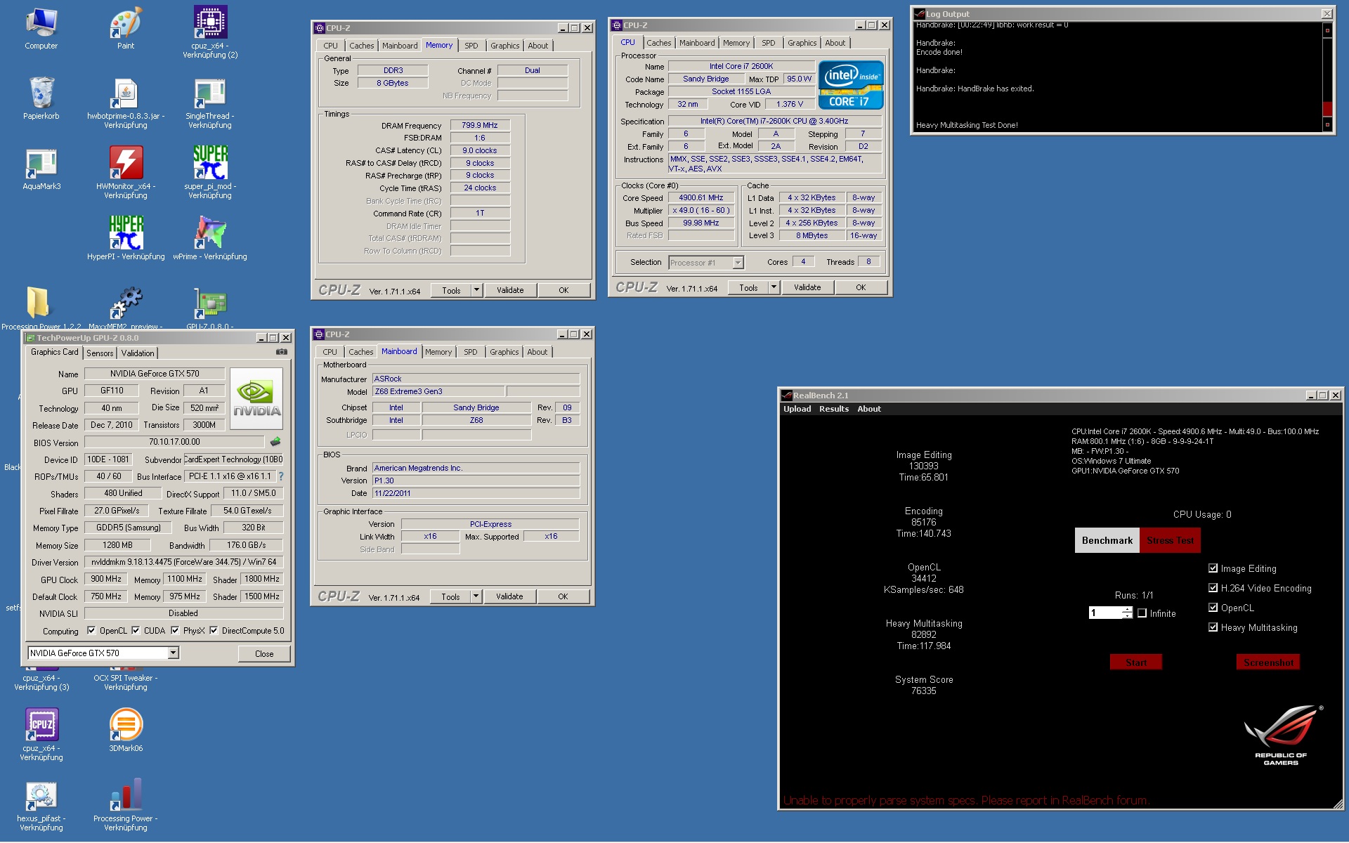Click the BIOS Version field in GPU-Z
Image resolution: width=1349 pixels, height=843 pixels.
(175, 442)
